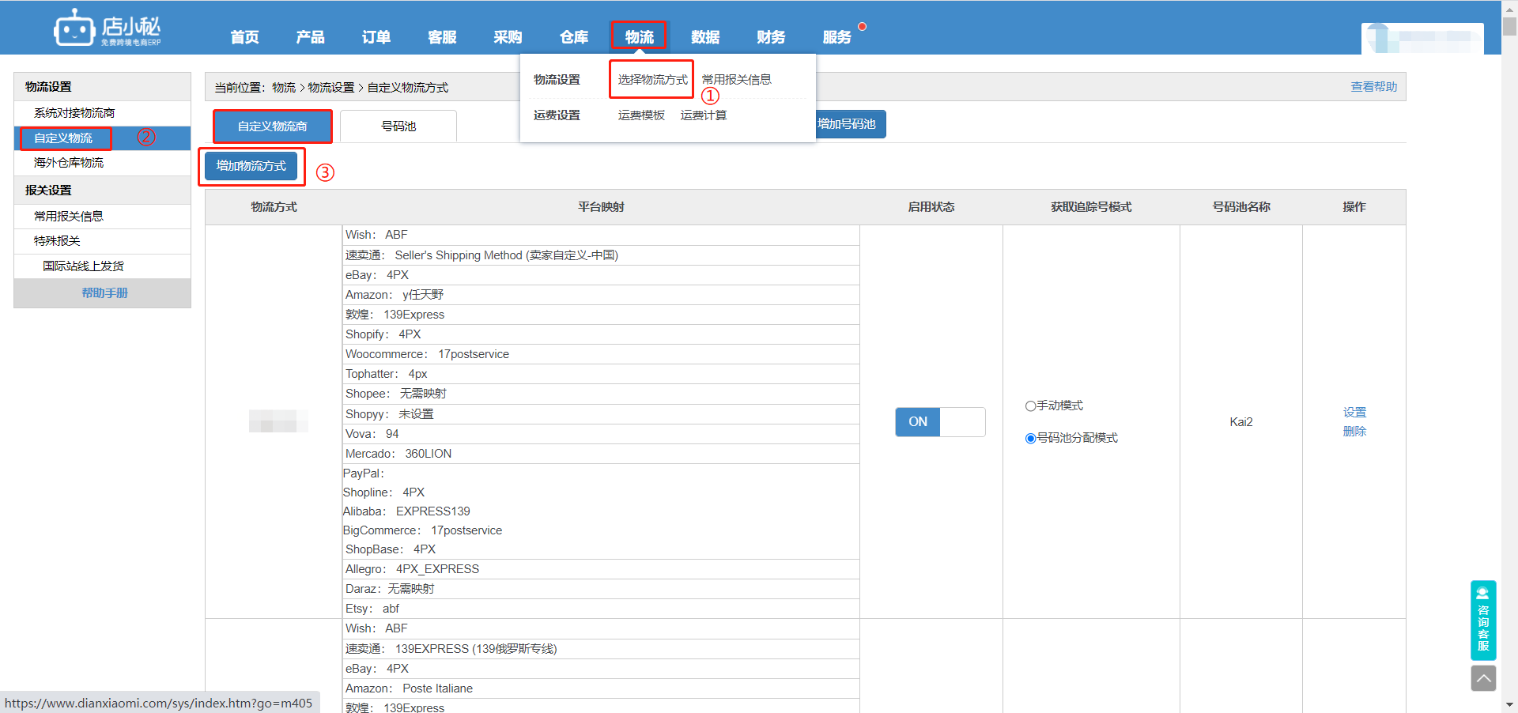
Task: Click 获取追踪号模式 column header
Action: (1091, 207)
